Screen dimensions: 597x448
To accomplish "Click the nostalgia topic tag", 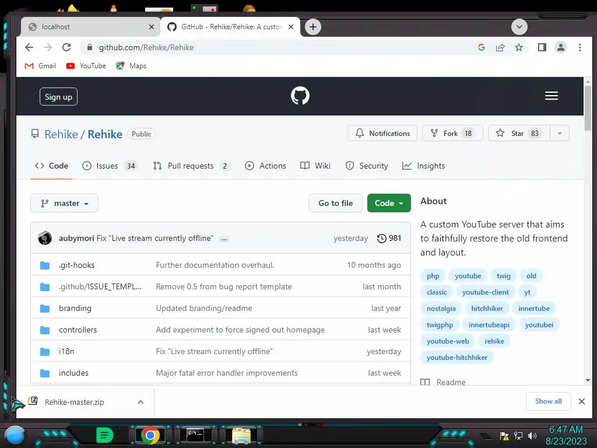I will click(441, 309).
